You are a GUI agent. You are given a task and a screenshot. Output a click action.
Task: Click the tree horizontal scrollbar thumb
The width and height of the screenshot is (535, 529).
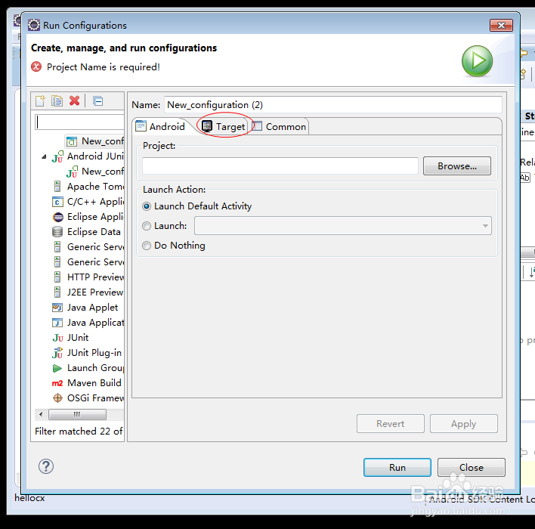pyautogui.click(x=77, y=415)
